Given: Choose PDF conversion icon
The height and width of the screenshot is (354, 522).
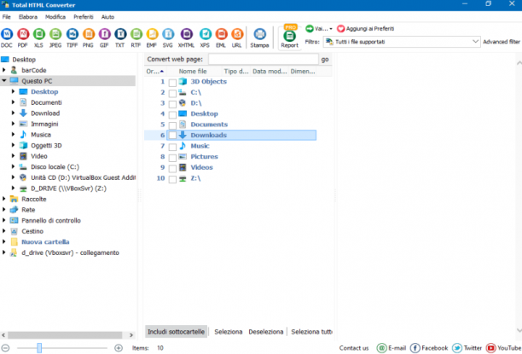Looking at the screenshot, I should coord(23,38).
